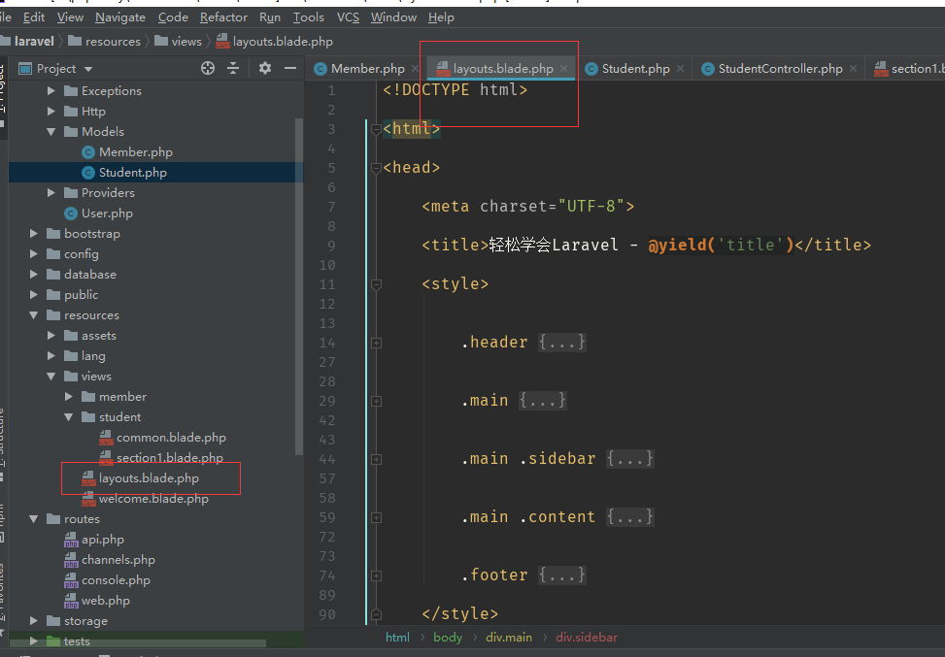Open the Refactor menu
This screenshot has height=657, width=945.
(x=223, y=17)
